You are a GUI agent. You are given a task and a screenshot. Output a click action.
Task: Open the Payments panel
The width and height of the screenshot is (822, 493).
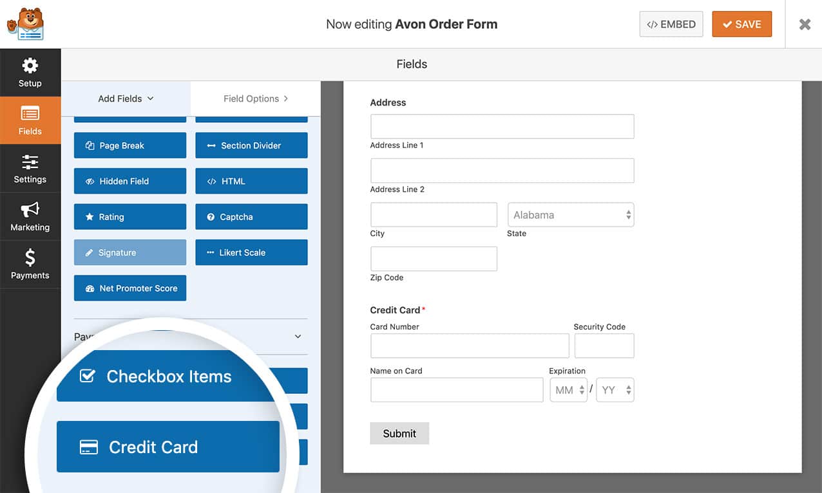coord(30,265)
